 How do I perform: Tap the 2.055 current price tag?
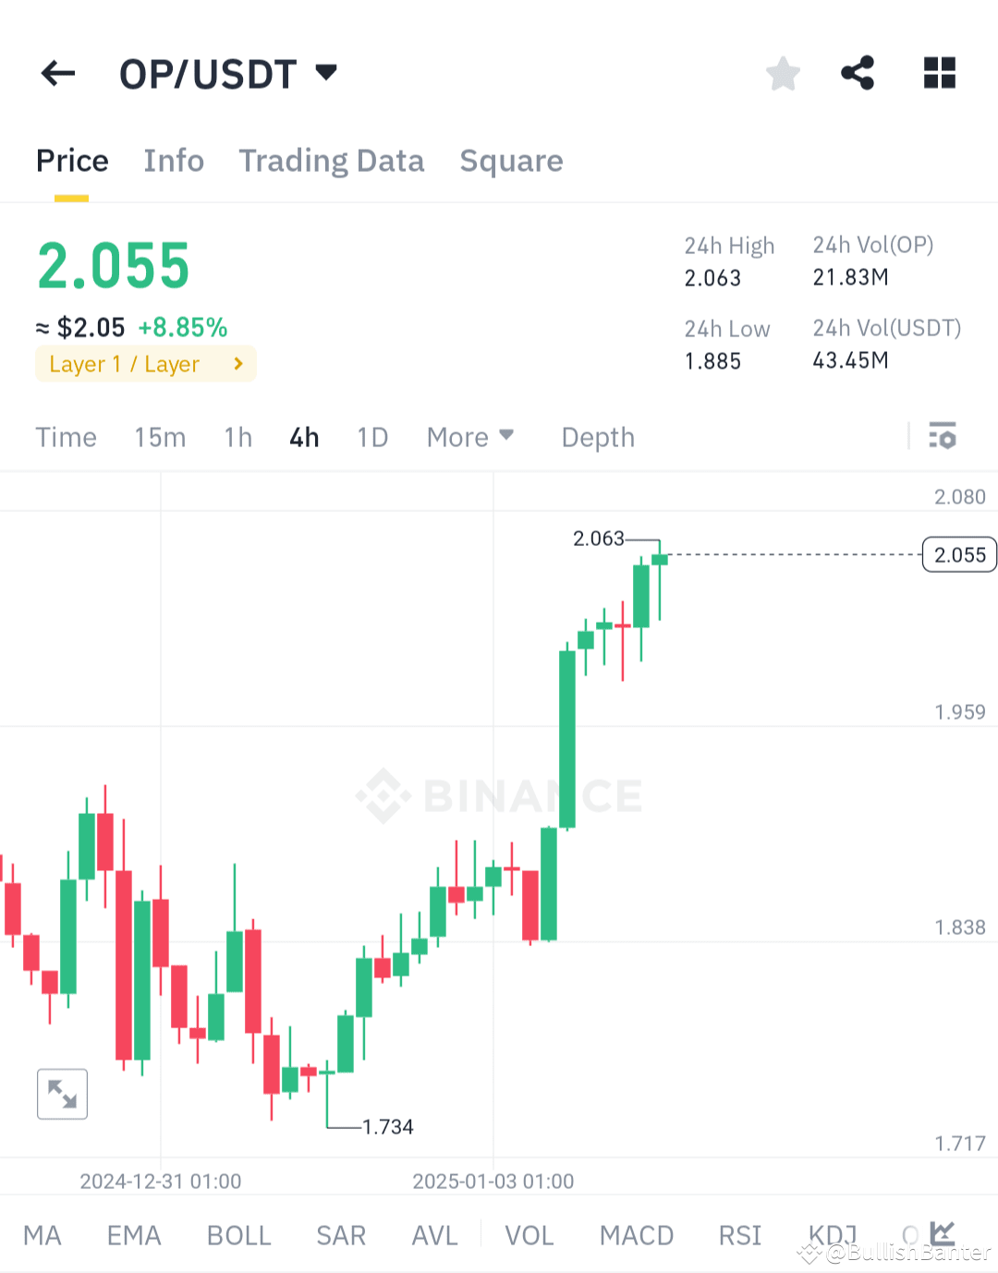(958, 554)
